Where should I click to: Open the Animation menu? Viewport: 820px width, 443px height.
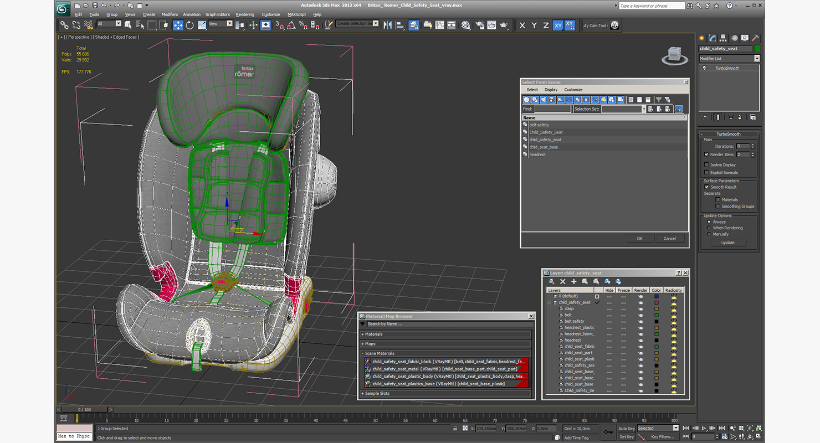point(192,14)
